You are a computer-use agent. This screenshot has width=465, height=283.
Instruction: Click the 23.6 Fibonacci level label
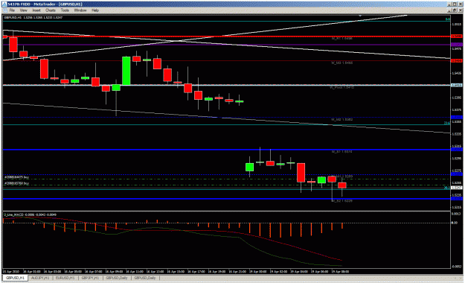tap(447, 123)
